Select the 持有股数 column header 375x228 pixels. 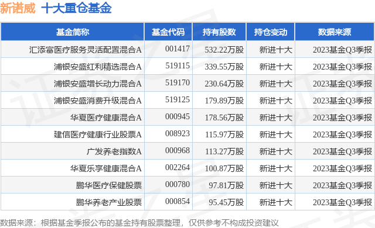pos(219,32)
